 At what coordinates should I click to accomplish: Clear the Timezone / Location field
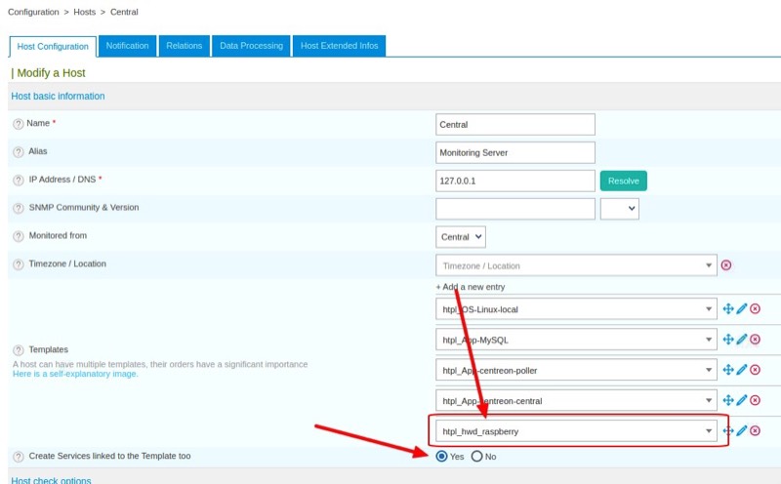(x=725, y=265)
